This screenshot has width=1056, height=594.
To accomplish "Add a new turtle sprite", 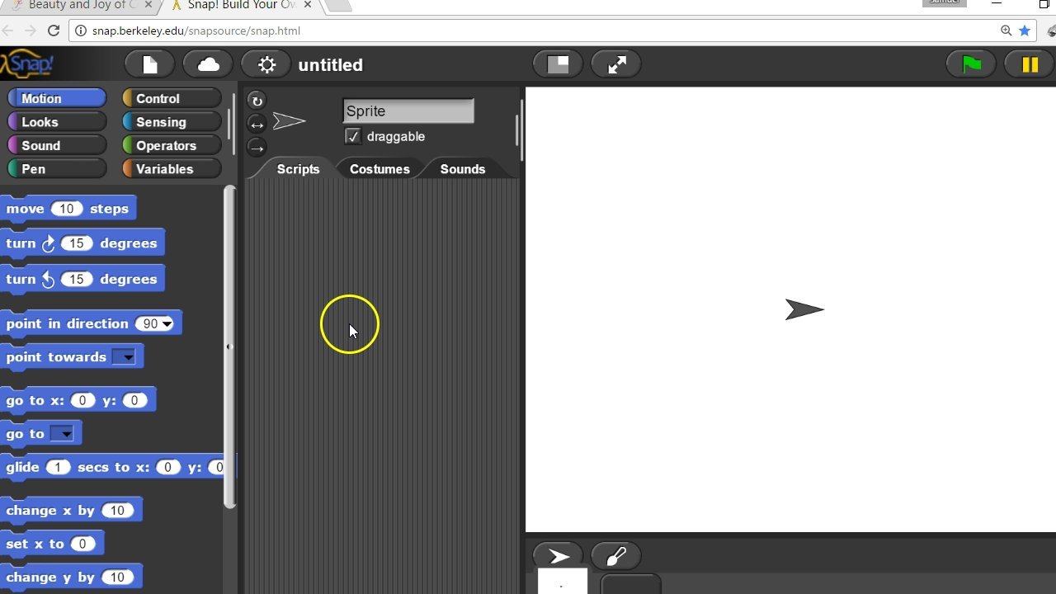I will point(557,555).
